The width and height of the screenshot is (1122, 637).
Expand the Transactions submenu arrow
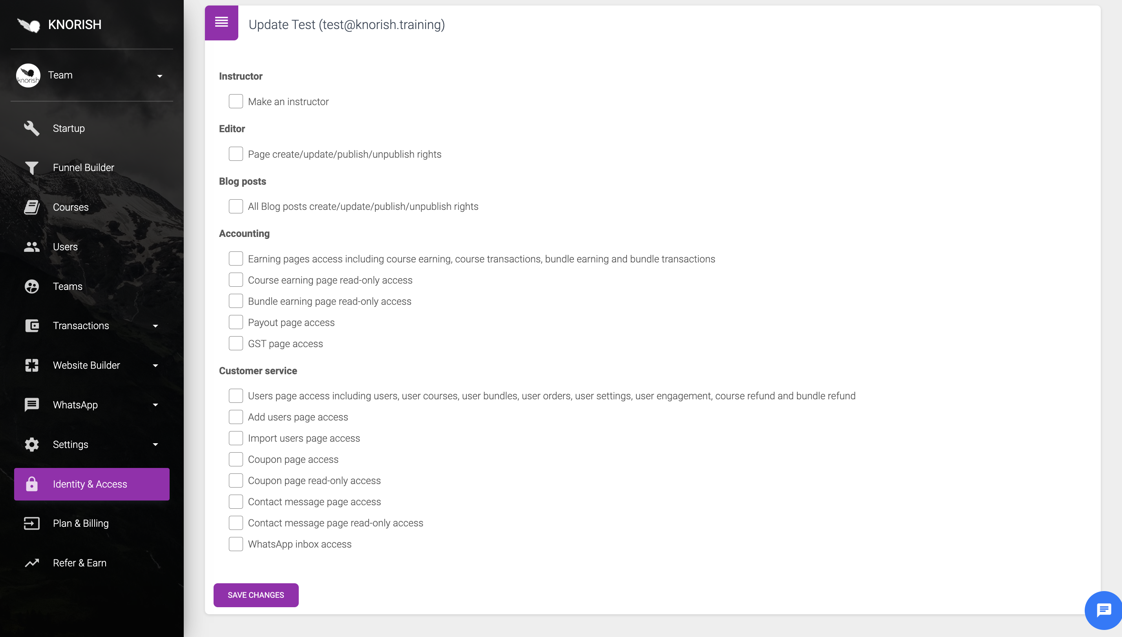(155, 326)
